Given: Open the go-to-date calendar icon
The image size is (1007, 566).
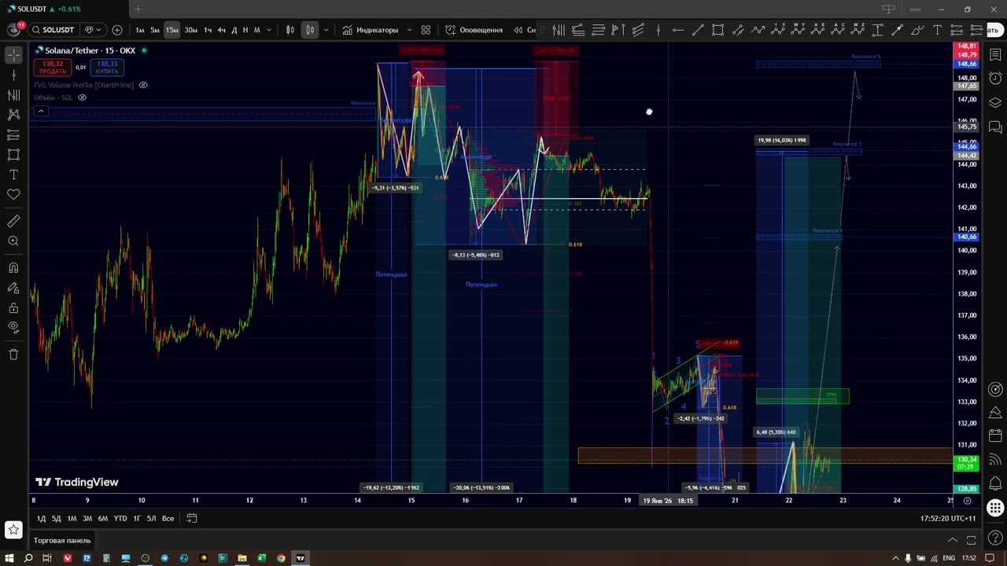Looking at the screenshot, I should tap(191, 518).
